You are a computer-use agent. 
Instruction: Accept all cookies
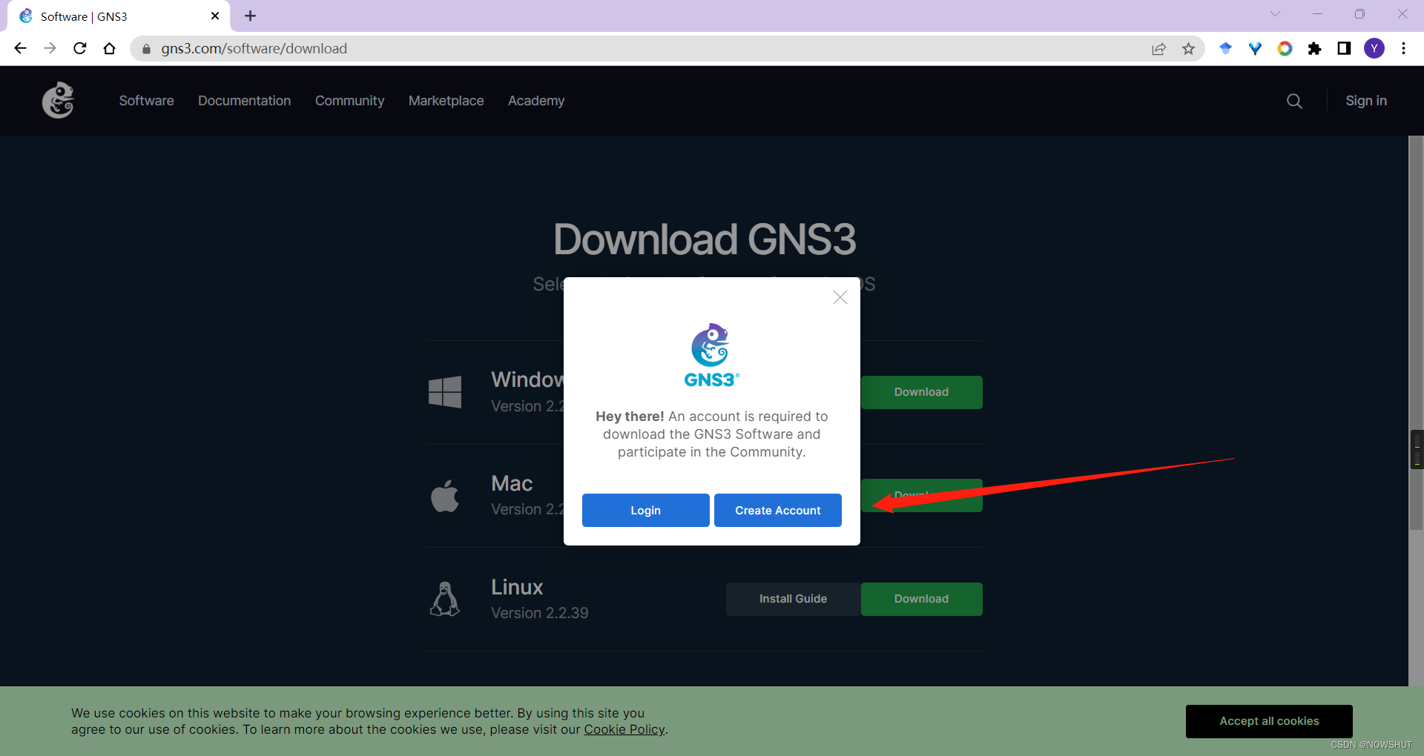[x=1269, y=721]
